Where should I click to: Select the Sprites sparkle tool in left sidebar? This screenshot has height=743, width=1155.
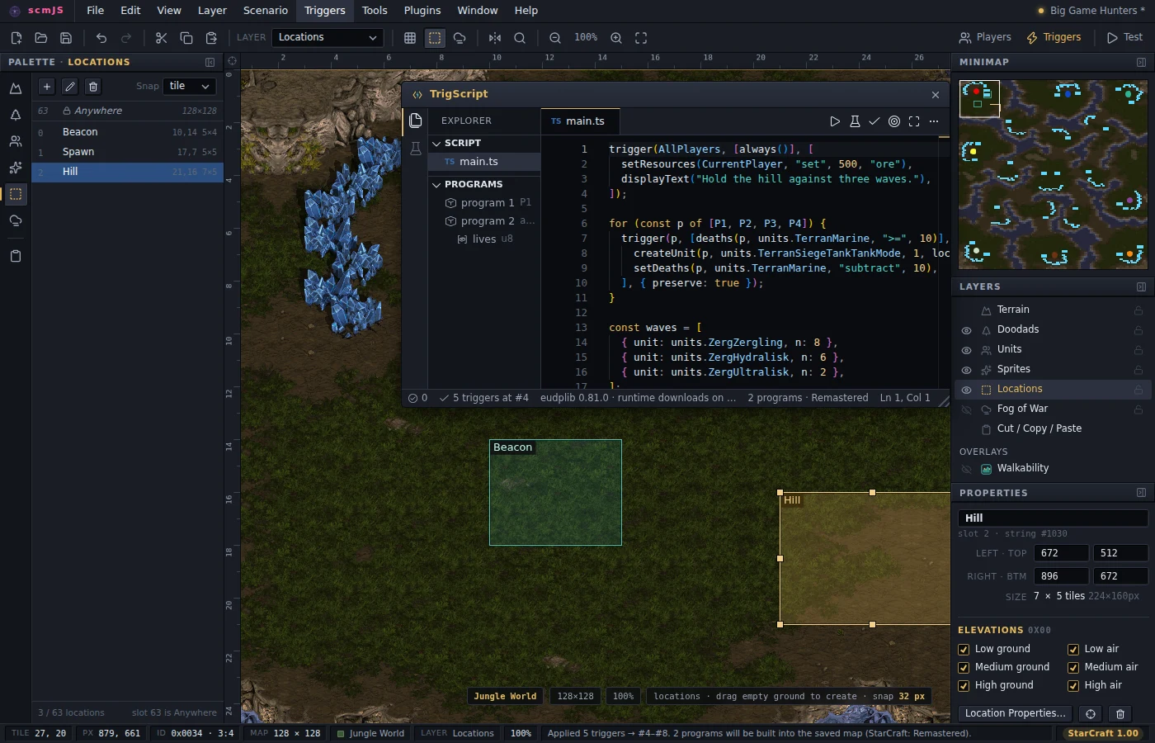click(x=16, y=168)
